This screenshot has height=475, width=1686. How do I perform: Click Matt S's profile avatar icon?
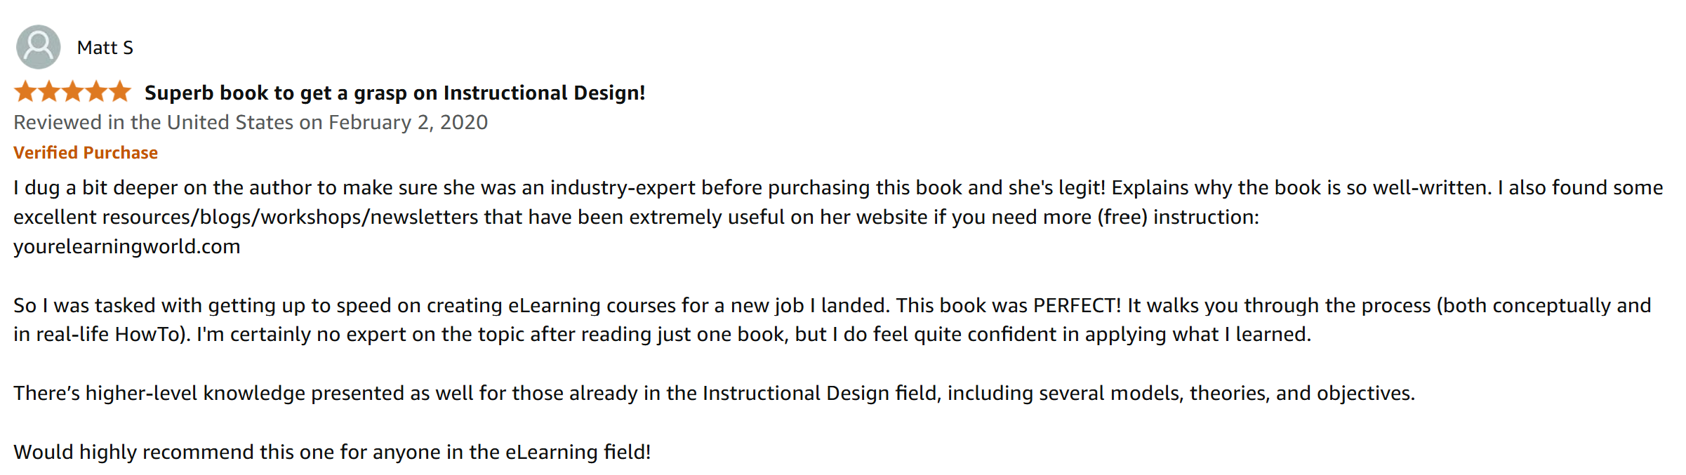coord(38,47)
